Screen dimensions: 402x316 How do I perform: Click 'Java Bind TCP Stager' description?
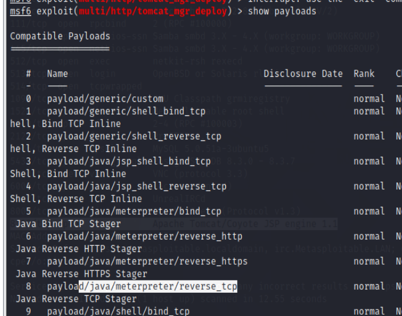coord(68,224)
